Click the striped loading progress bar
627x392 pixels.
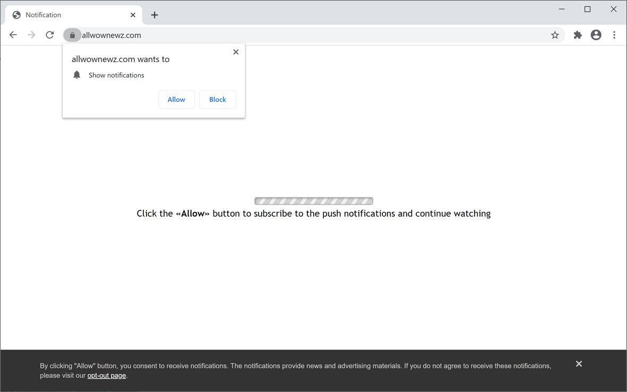coord(313,201)
